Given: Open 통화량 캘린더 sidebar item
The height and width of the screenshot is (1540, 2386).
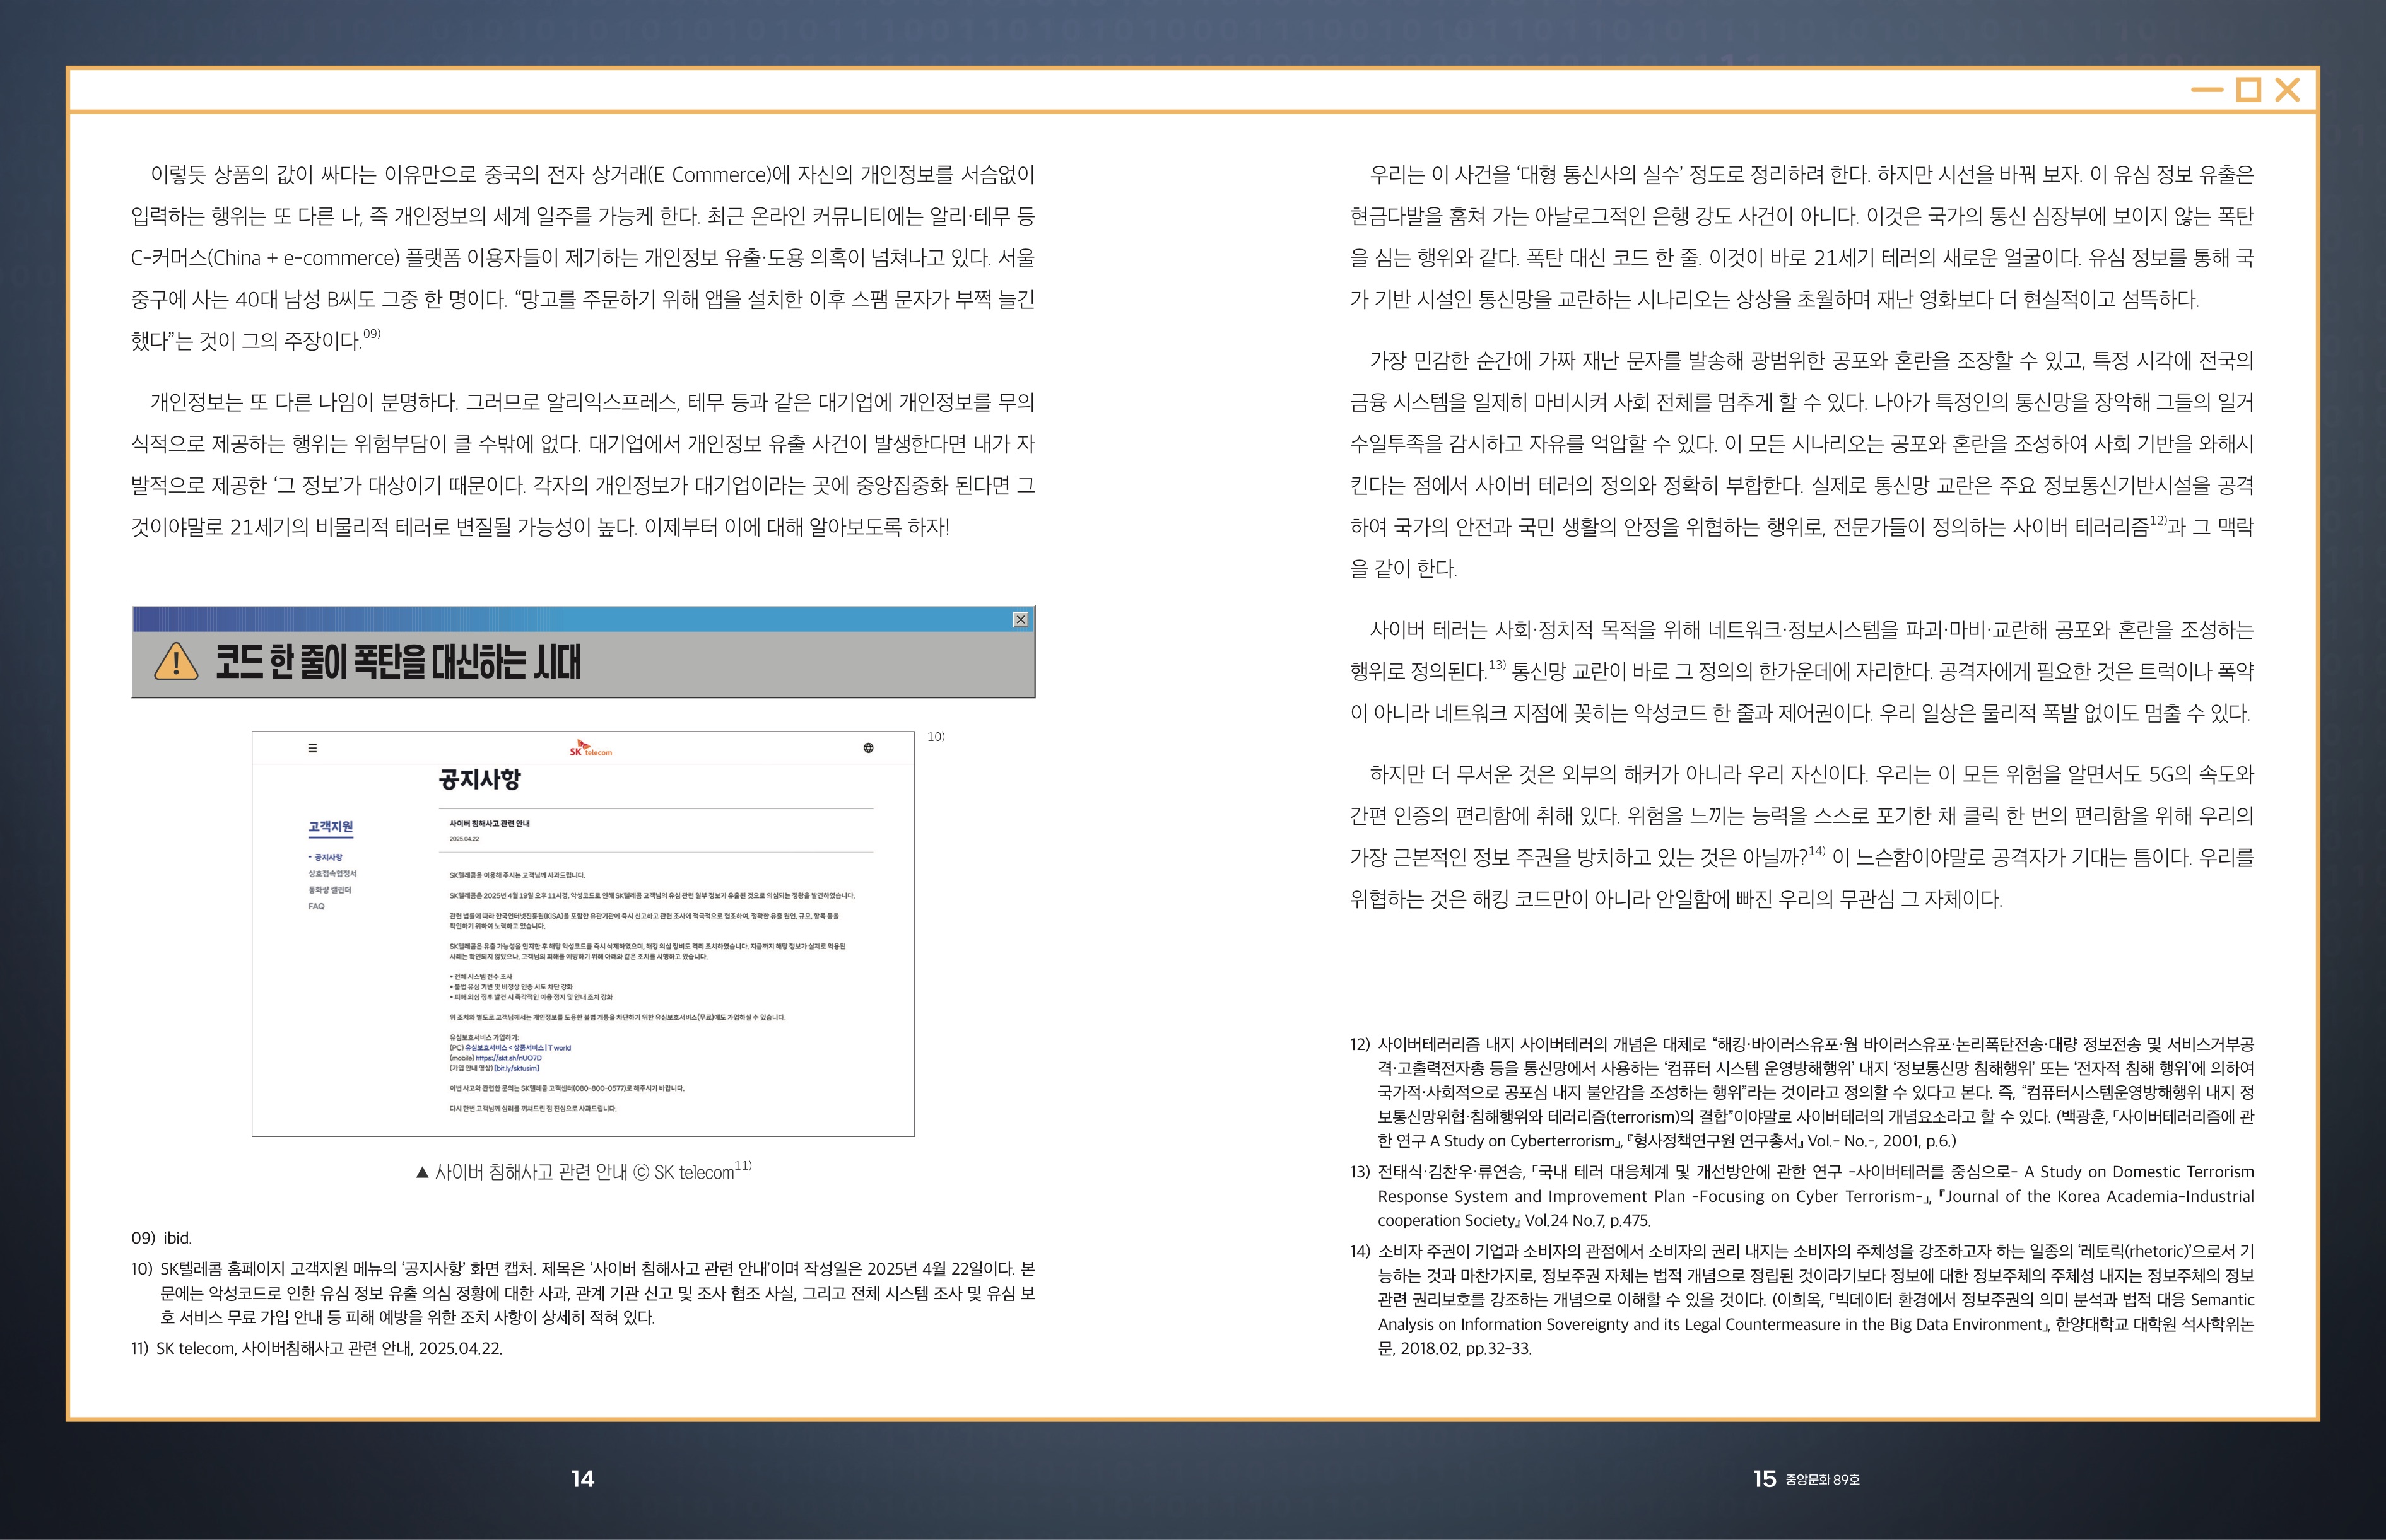Looking at the screenshot, I should point(330,889).
